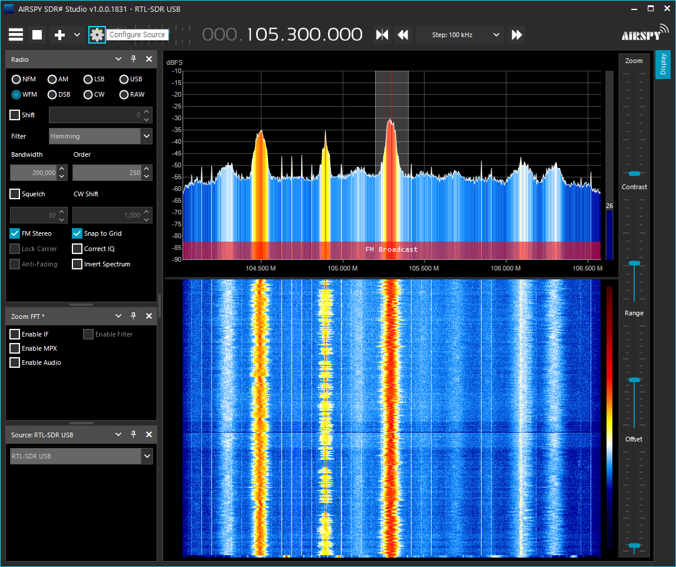
Task: Open the Display side tab
Action: tap(663, 65)
